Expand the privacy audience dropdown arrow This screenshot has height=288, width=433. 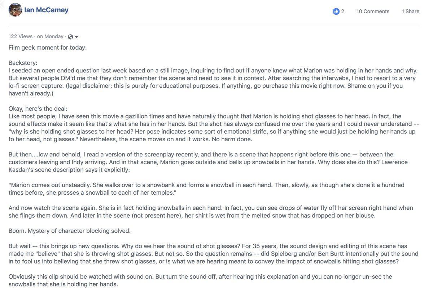(x=76, y=37)
